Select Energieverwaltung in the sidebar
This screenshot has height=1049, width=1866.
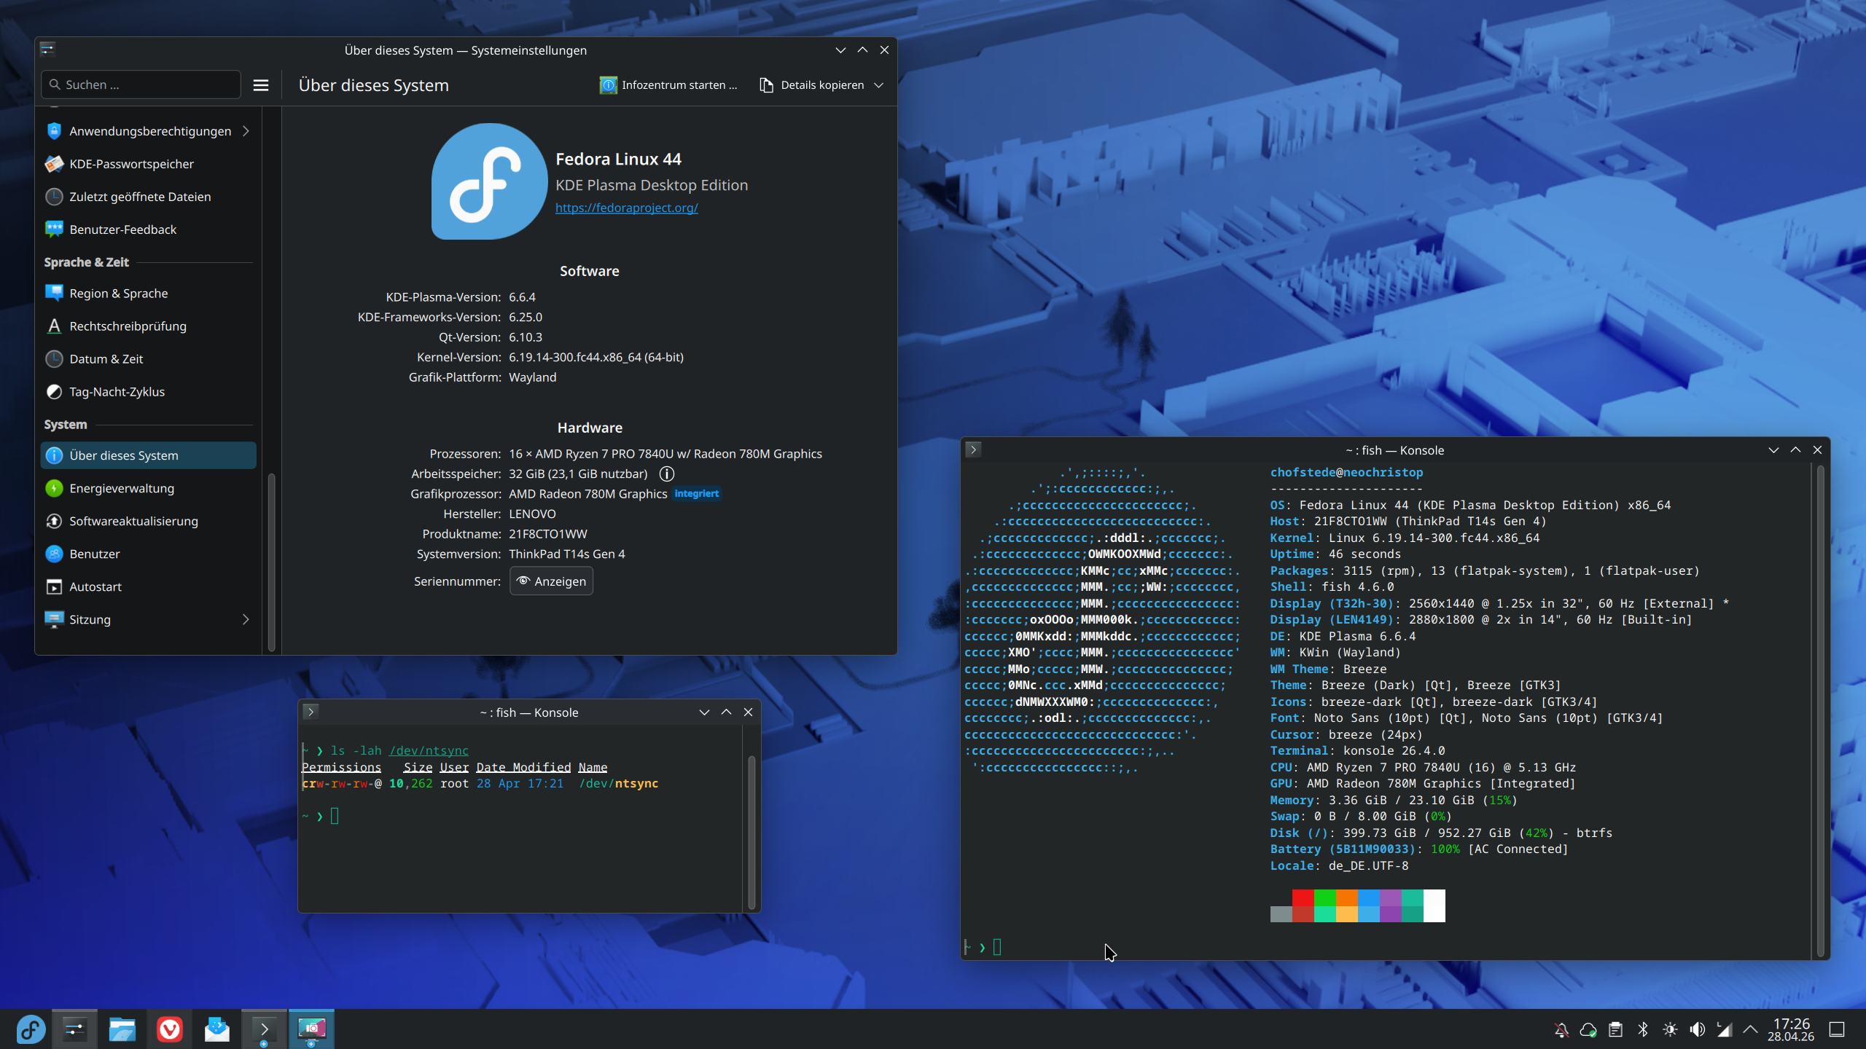coord(122,488)
